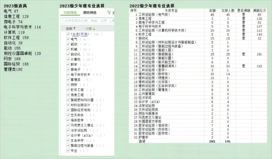This screenshot has width=272, height=159.
Task: Uncheck the 微电子 checkbox
Action: click(68, 69)
